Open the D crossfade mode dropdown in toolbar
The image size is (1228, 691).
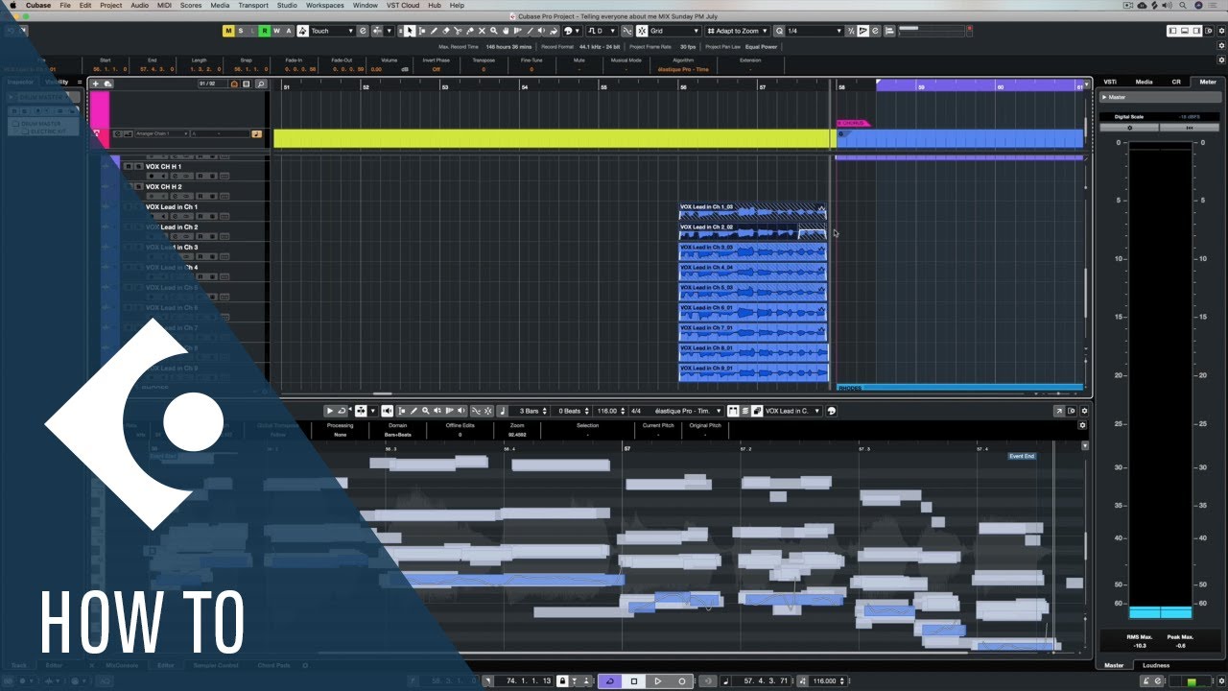tap(602, 31)
